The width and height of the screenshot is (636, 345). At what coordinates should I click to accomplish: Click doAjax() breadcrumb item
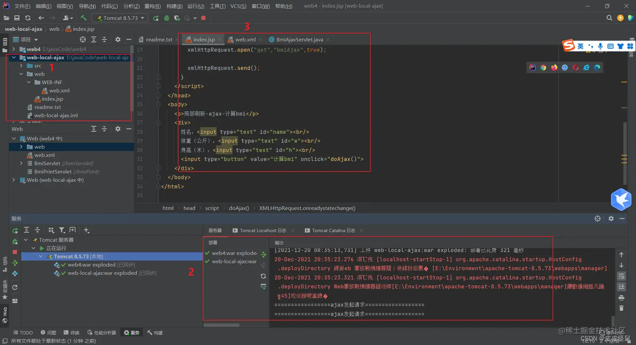tap(239, 208)
